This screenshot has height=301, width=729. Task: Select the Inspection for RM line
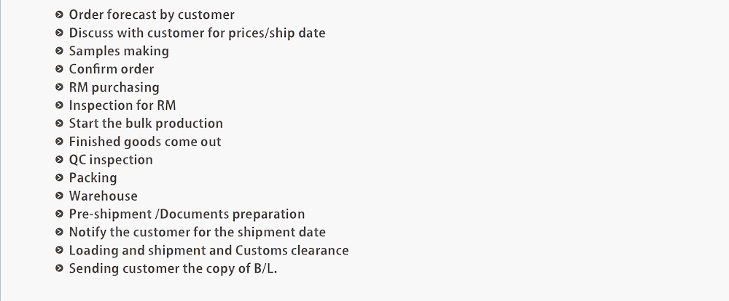coord(122,105)
